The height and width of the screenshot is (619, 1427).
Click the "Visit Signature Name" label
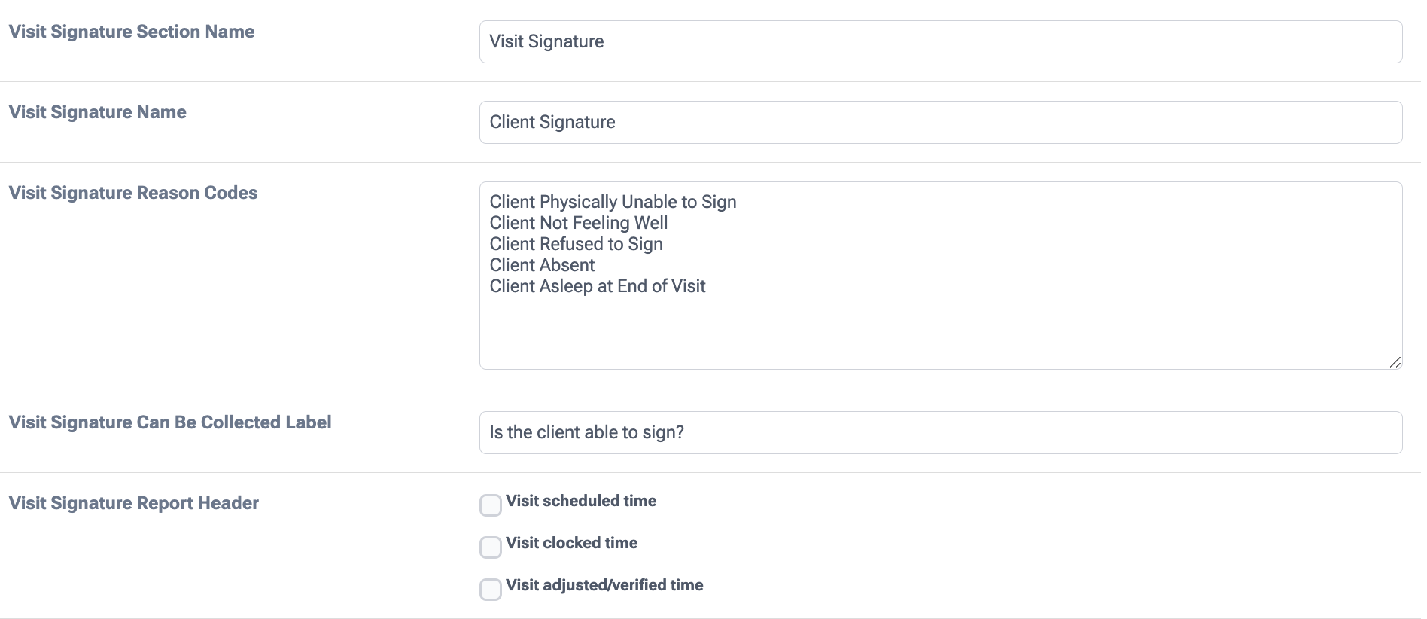(x=98, y=112)
